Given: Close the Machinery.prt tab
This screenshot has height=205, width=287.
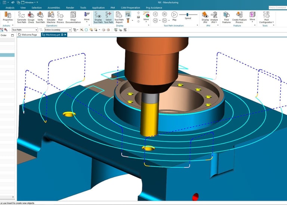Looking at the screenshot, I should tap(65, 35).
